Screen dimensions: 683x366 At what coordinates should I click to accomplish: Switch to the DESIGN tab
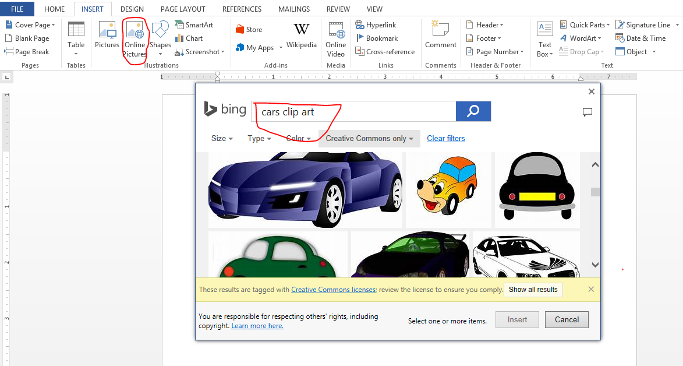(132, 9)
